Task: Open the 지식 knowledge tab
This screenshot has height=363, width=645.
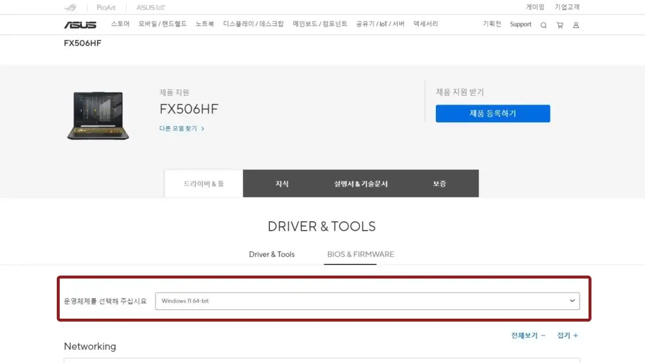Action: (282, 183)
